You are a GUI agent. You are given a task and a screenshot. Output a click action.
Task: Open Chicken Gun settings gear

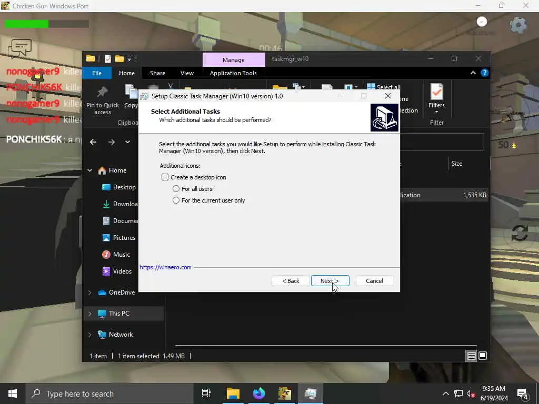518,25
